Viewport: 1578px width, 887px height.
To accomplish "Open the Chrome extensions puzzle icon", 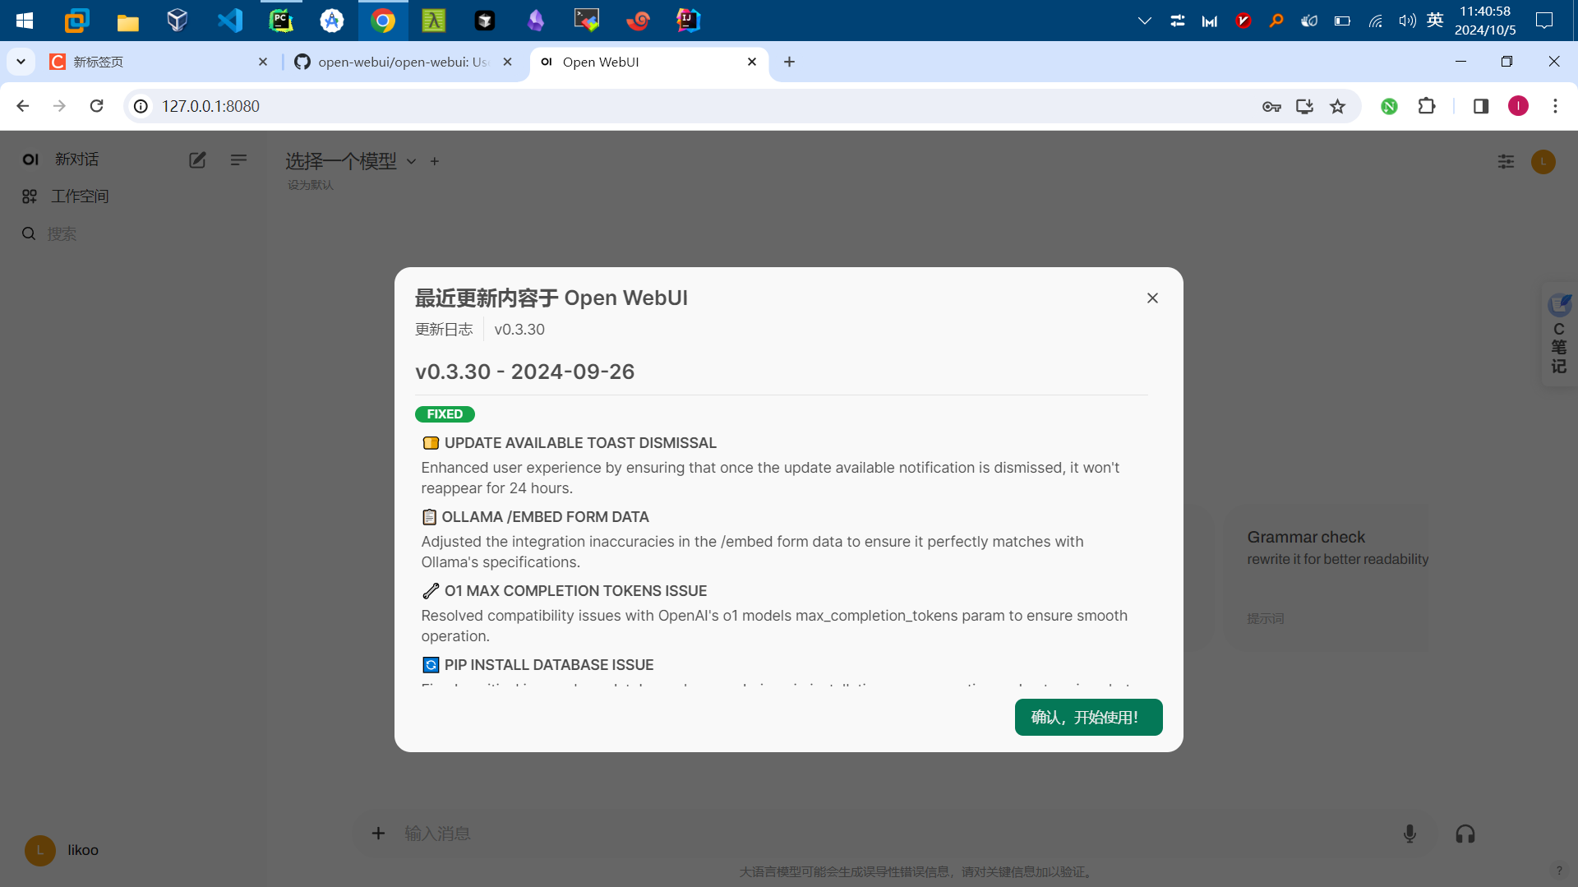I will coord(1427,106).
